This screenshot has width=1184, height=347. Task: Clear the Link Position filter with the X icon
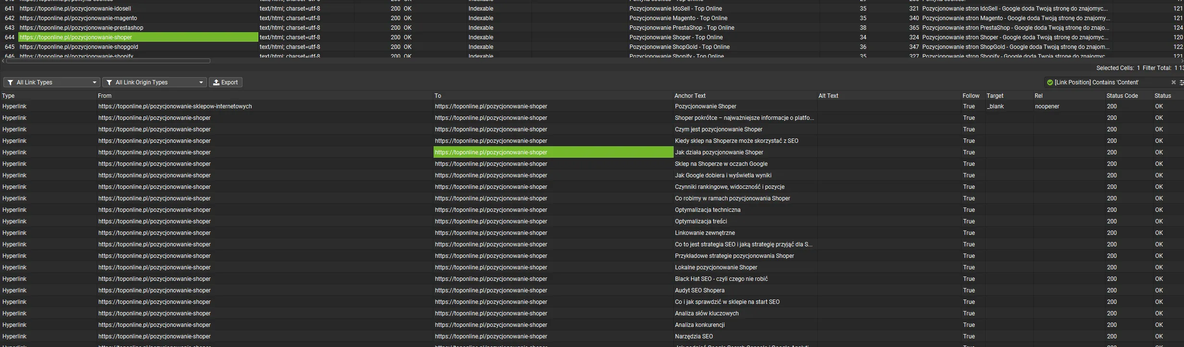[x=1173, y=82]
